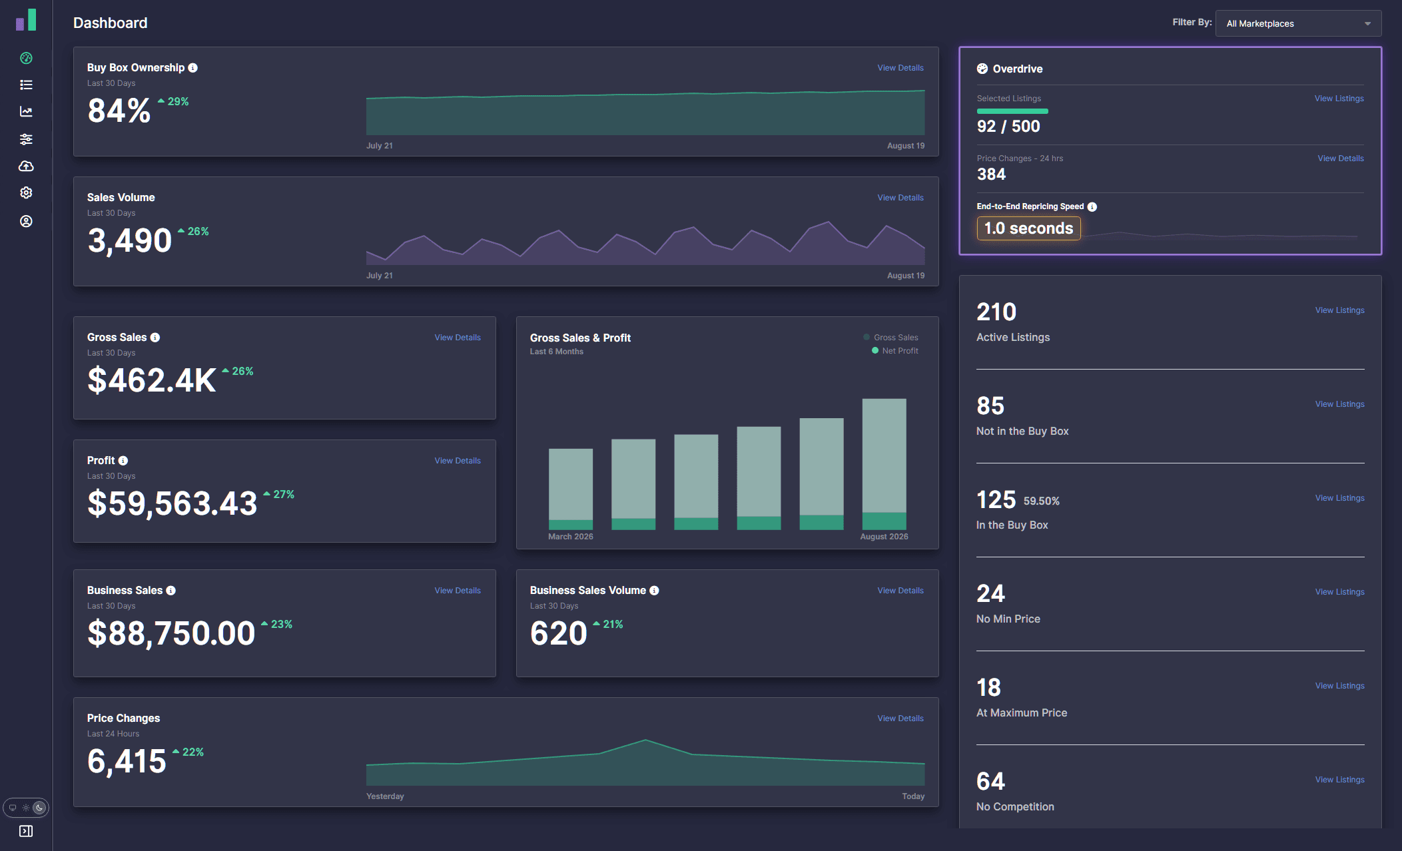The height and width of the screenshot is (851, 1402).
Task: Click the info icon beside Buy Box Ownership
Action: 192,68
